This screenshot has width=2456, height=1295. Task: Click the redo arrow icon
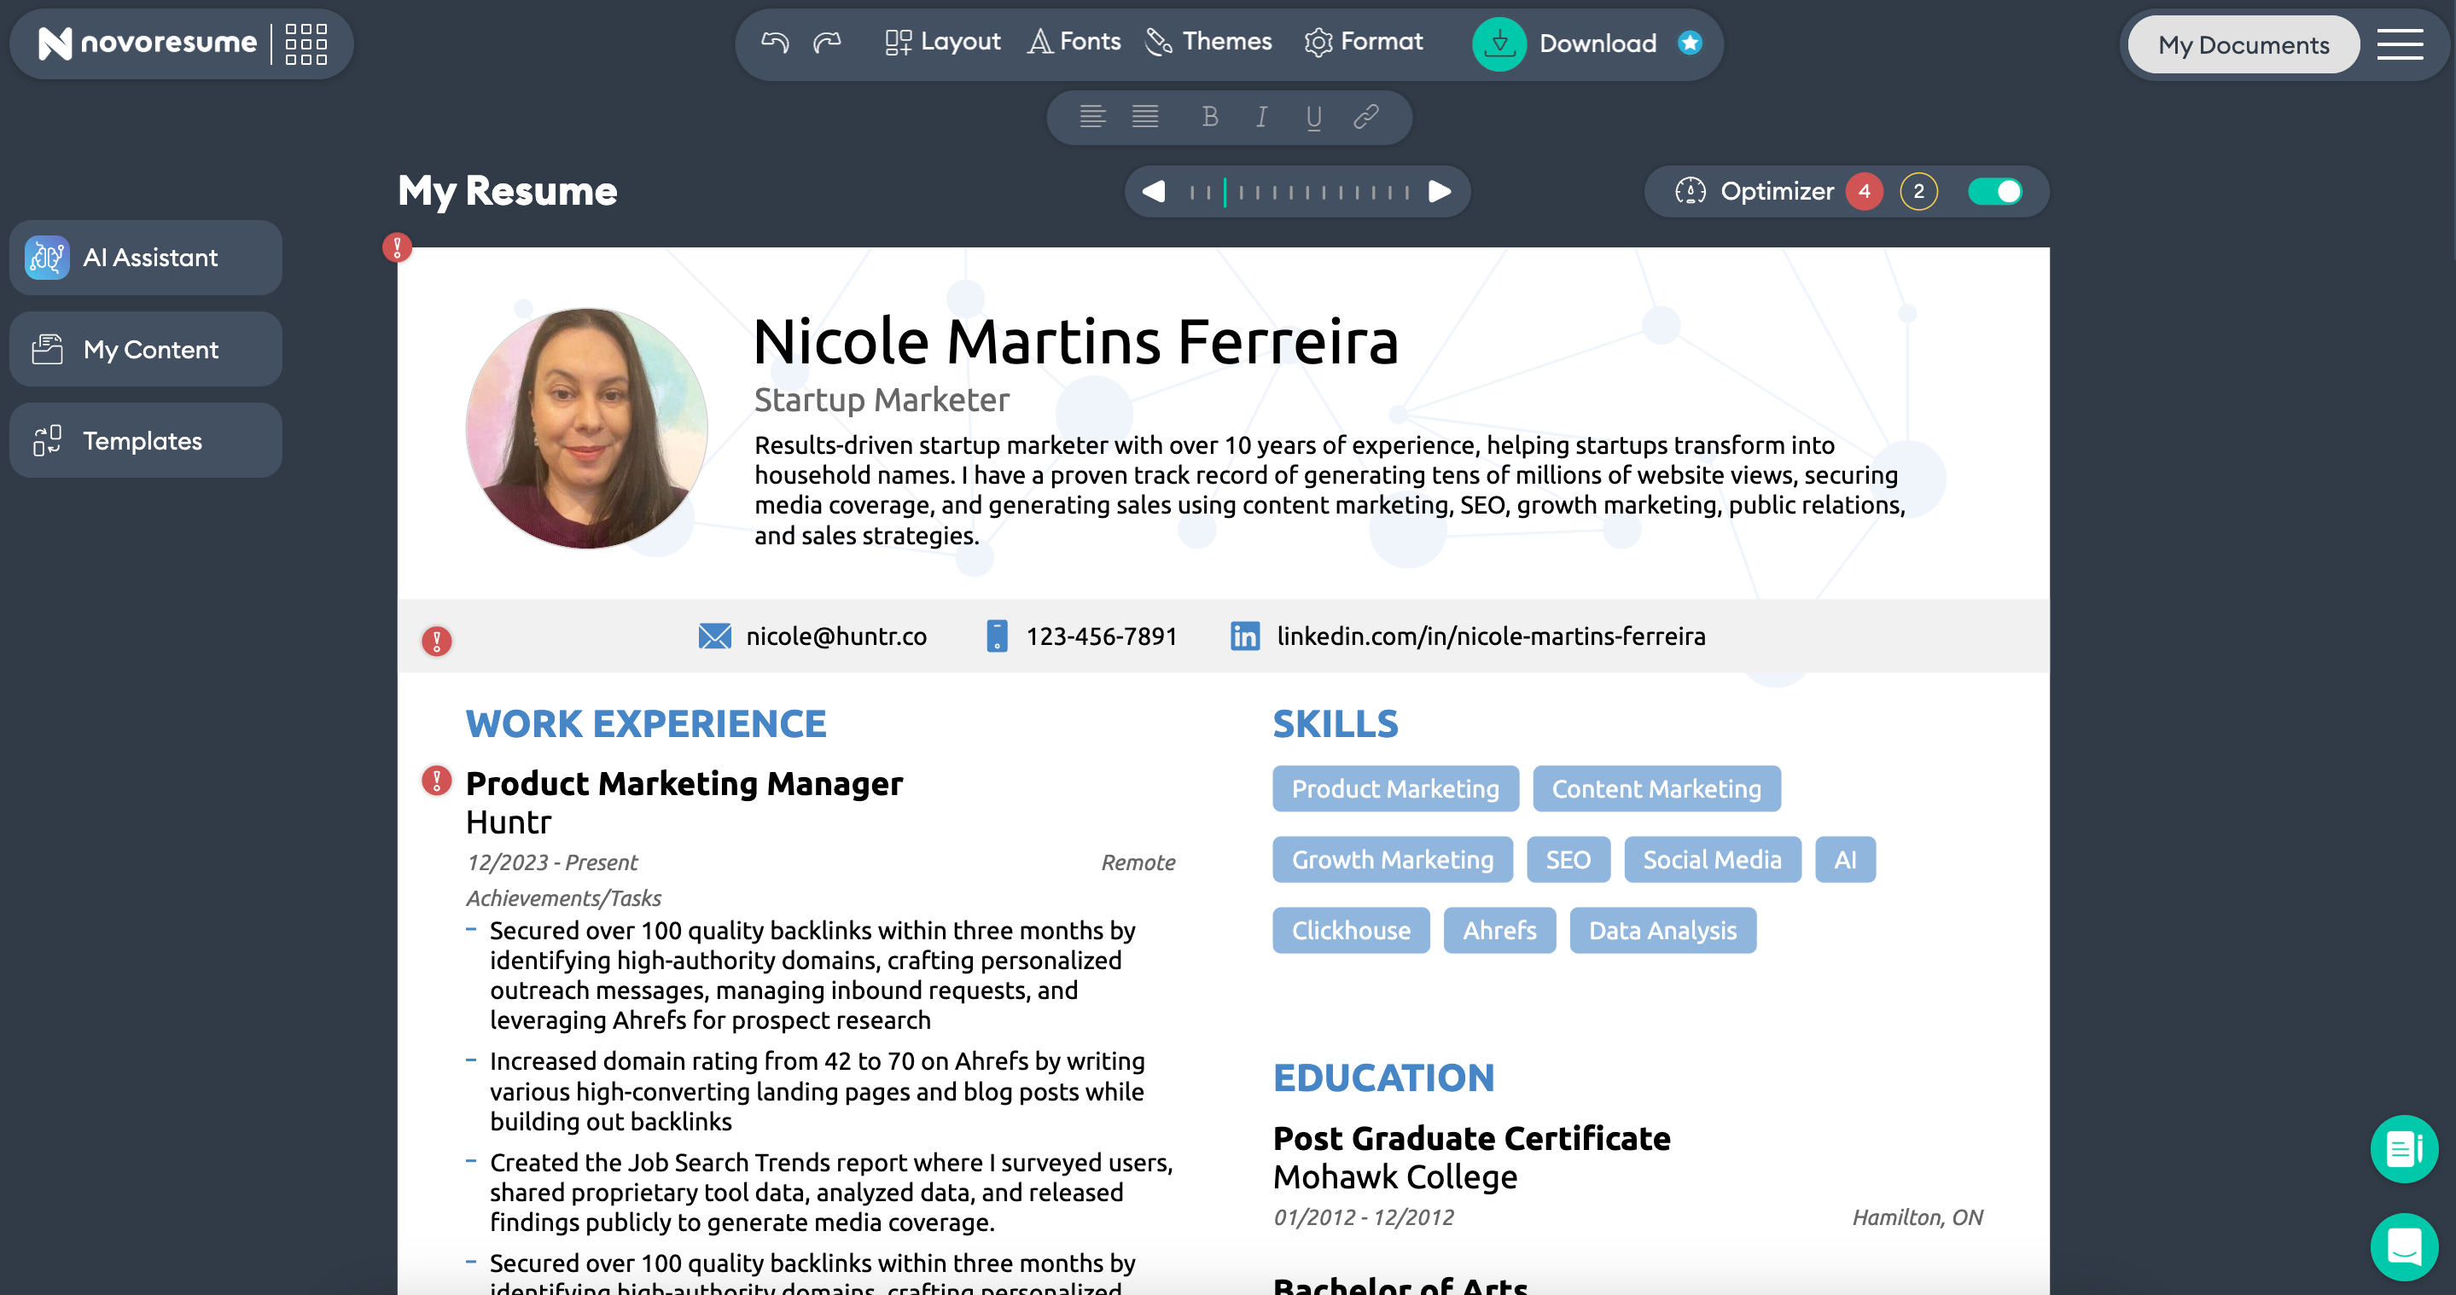click(x=827, y=42)
